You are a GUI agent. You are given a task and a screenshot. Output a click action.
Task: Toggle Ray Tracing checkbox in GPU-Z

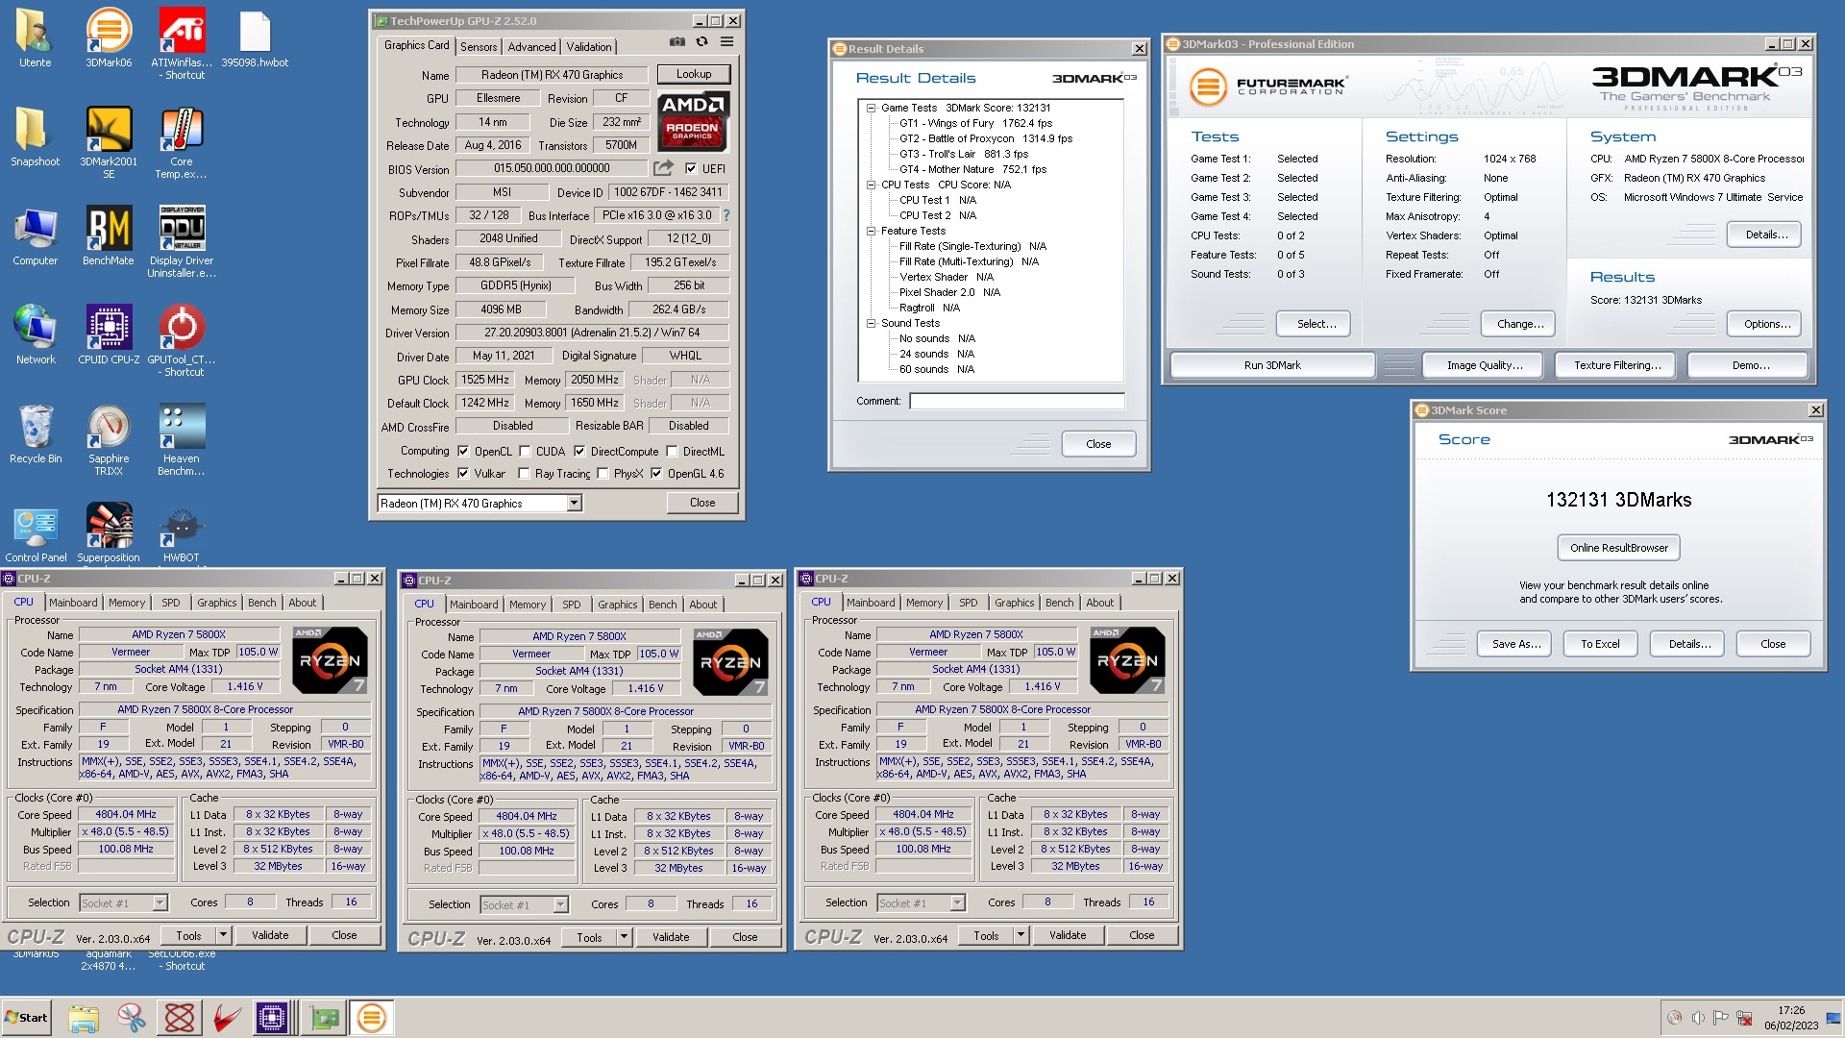pyautogui.click(x=524, y=473)
